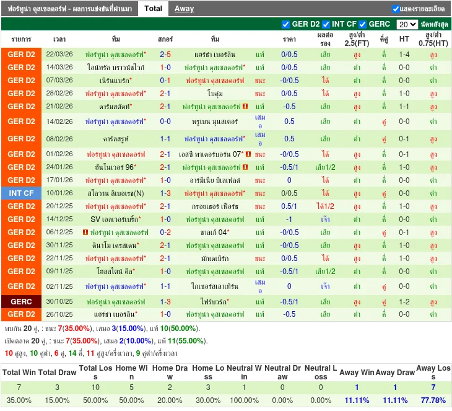Screen dimensions: 452x411
Task: Open the match count dropdown showing 20
Action: (x=407, y=24)
